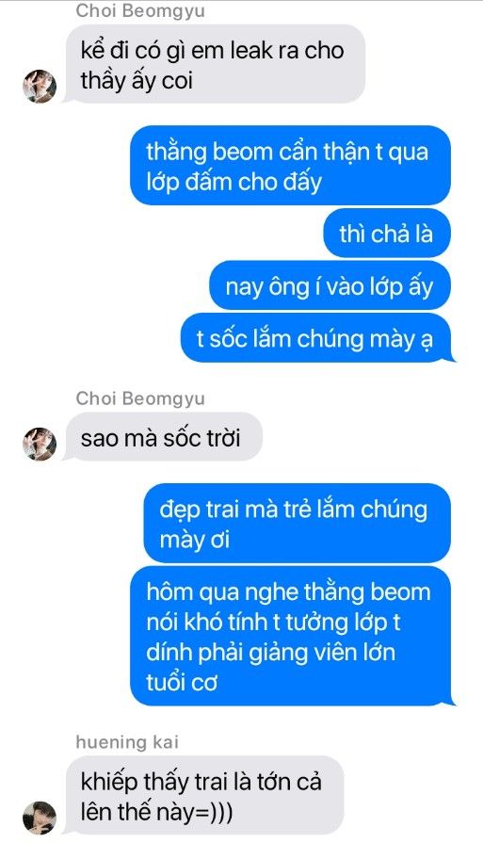
Task: Select the message 'kể đi có gì em leak ra cho thầy ấy coi'
Action: [215, 64]
